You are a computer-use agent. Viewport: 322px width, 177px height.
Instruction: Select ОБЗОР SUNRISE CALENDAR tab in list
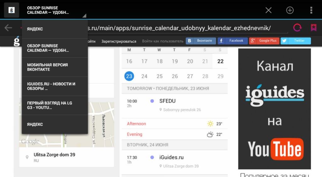55,48
